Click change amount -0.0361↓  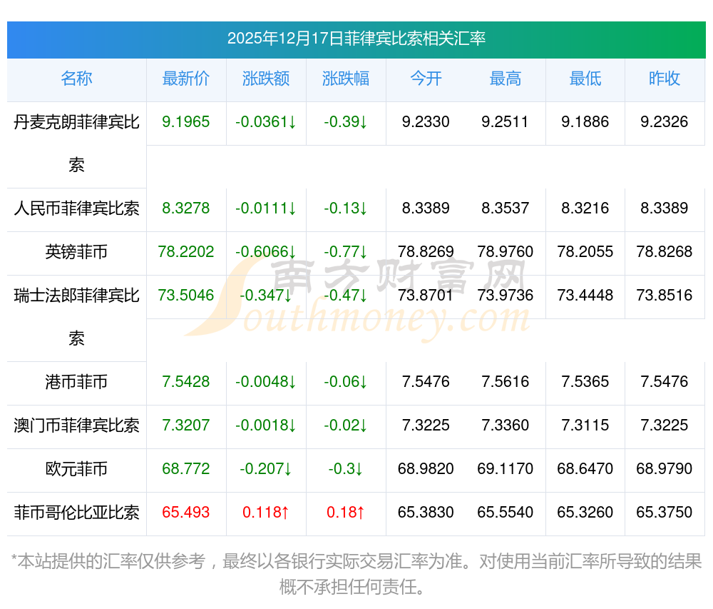pyautogui.click(x=266, y=122)
